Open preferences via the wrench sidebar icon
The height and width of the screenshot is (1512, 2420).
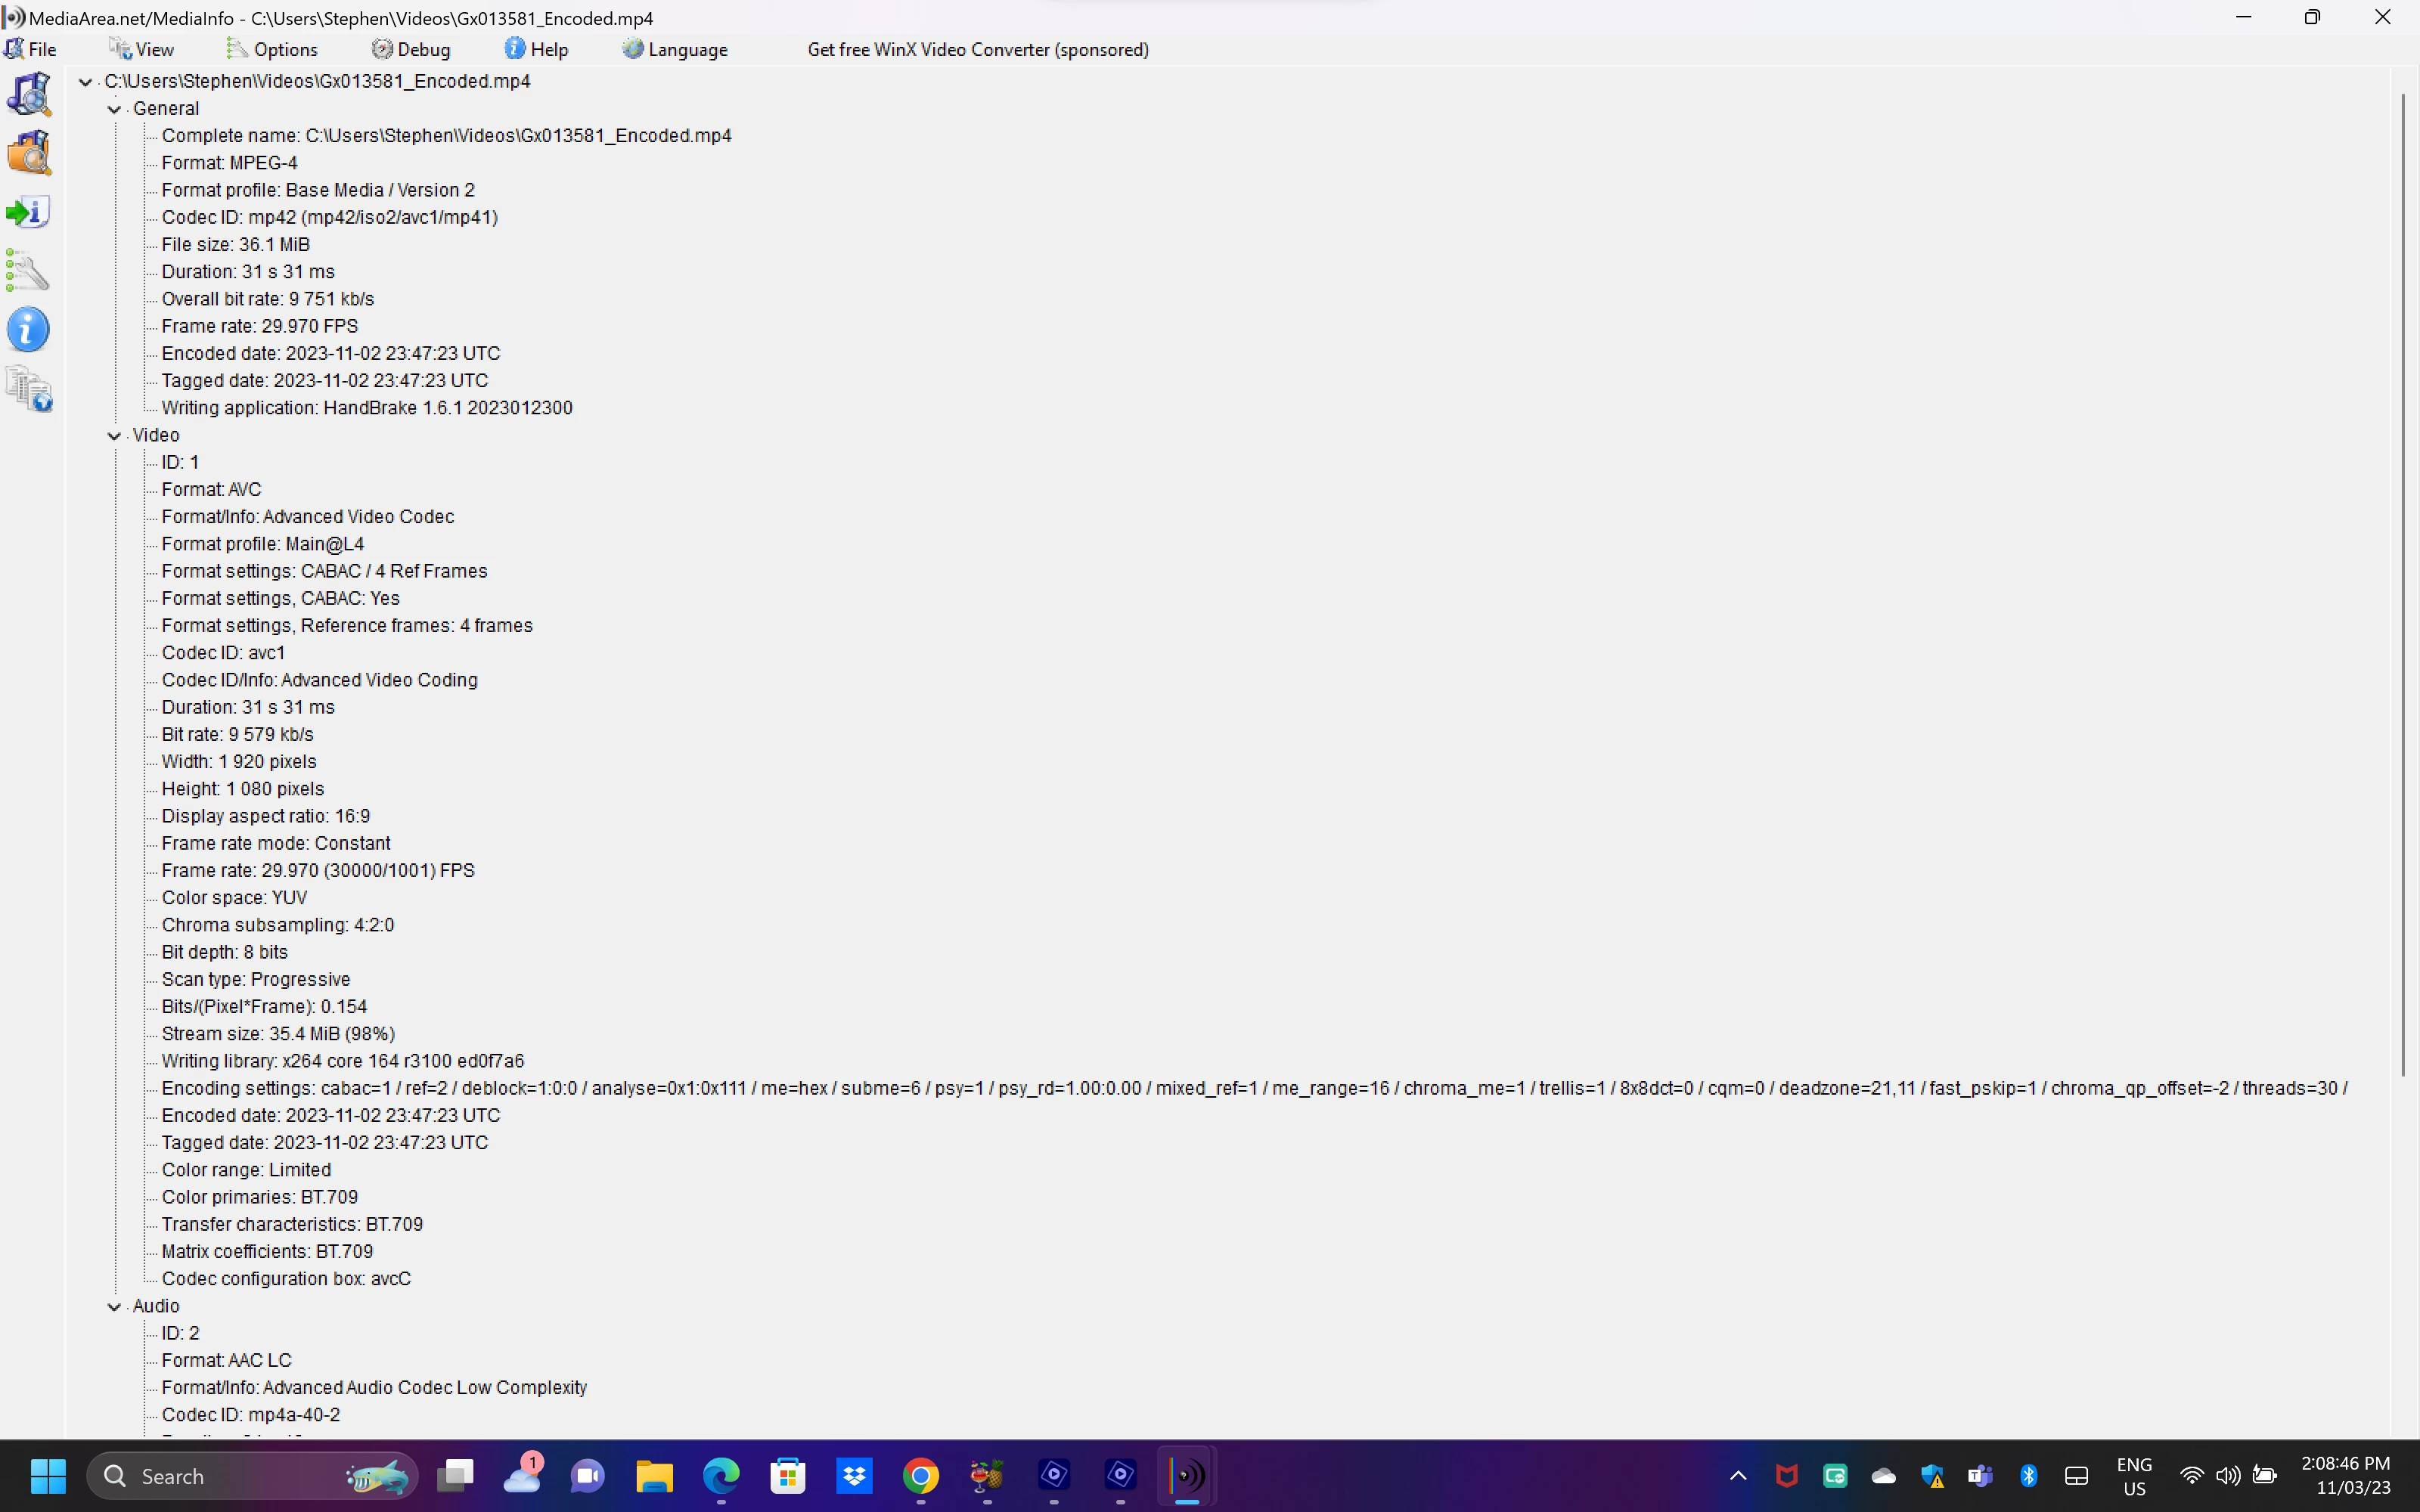29,271
